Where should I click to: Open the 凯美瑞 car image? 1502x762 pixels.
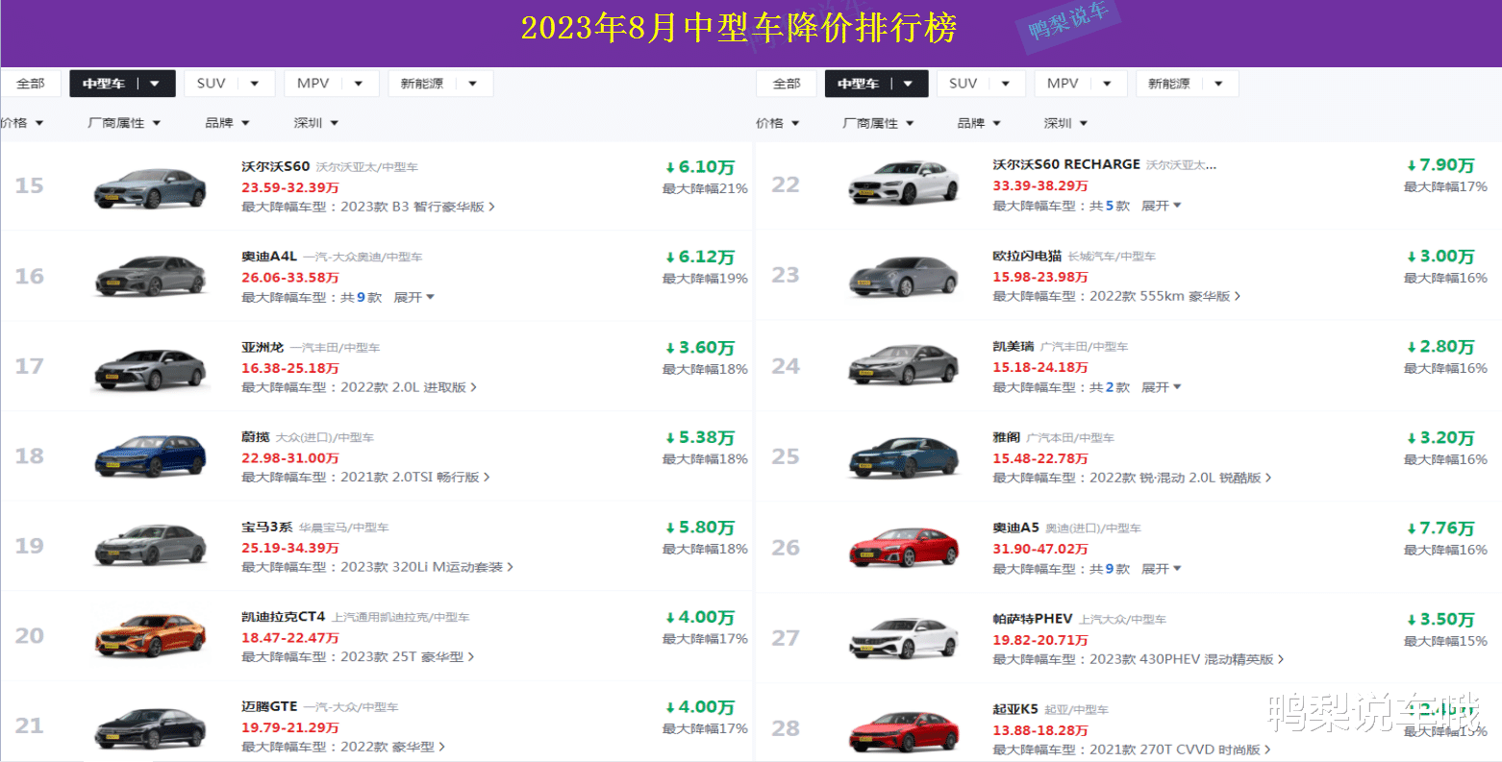(904, 365)
